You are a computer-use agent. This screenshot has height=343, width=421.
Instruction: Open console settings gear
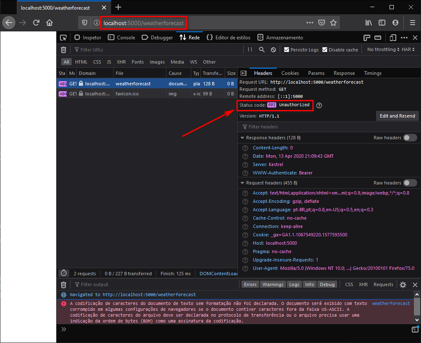click(x=403, y=285)
